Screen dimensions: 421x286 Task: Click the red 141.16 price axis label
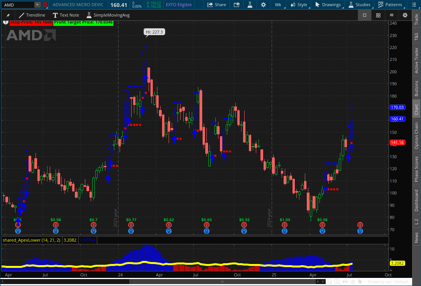pos(397,142)
